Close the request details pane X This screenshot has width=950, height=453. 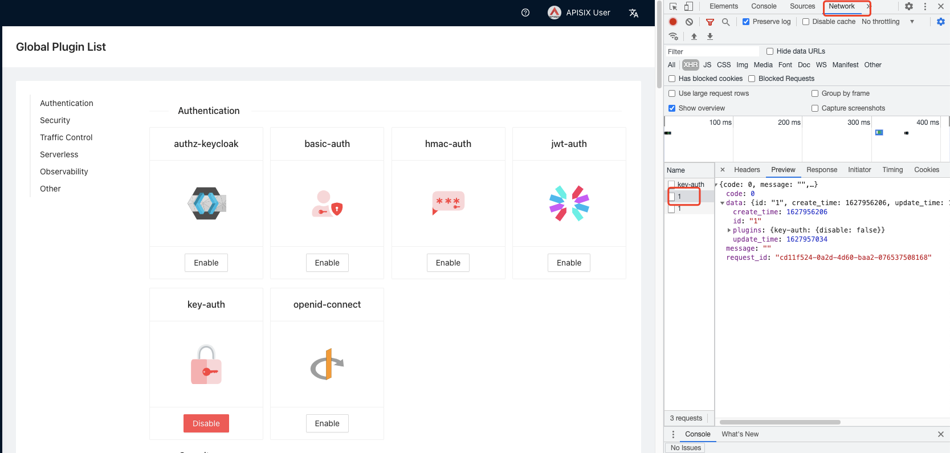723,170
